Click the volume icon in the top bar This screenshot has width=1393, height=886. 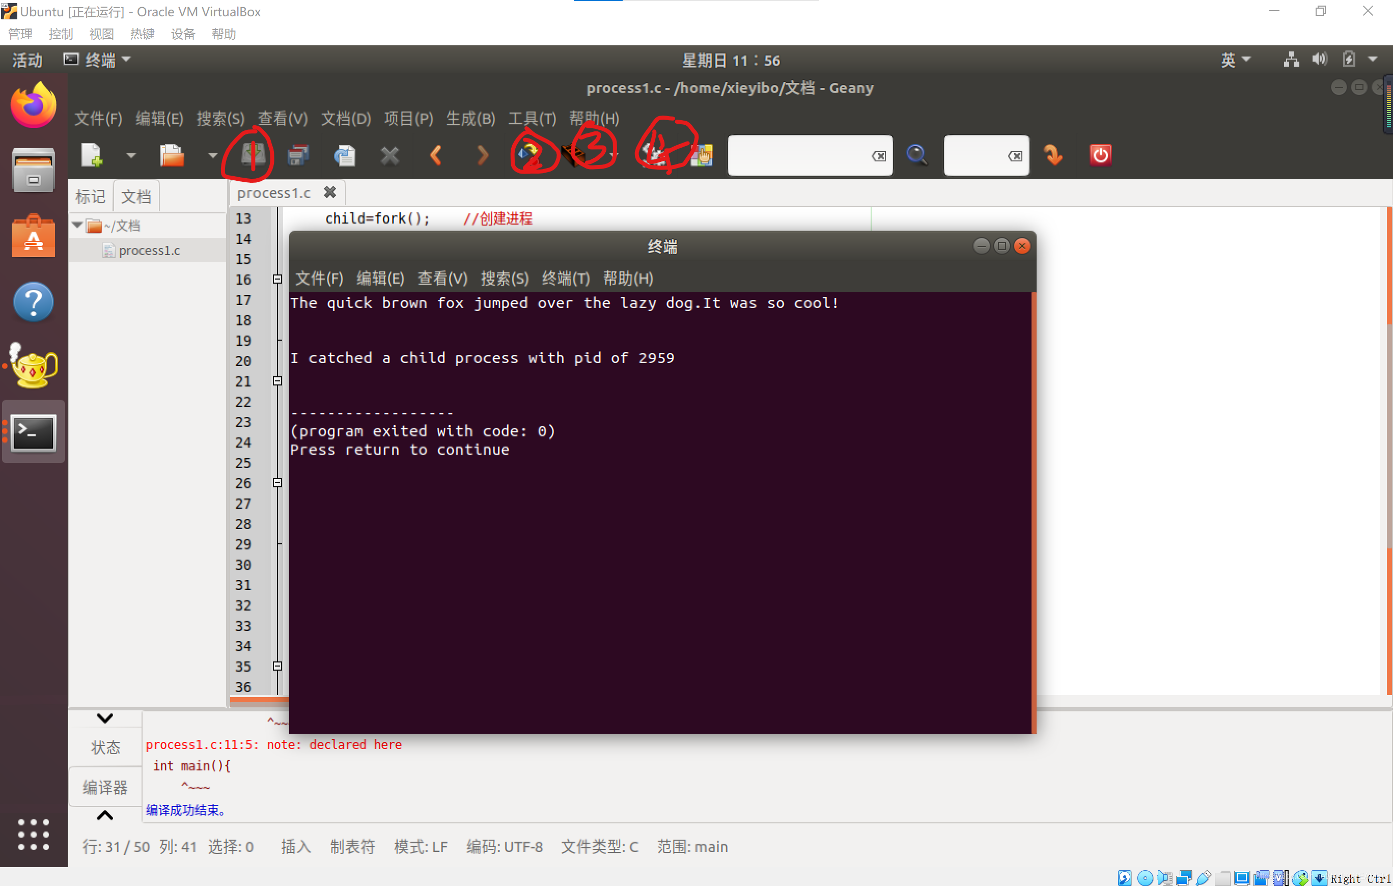(1319, 59)
